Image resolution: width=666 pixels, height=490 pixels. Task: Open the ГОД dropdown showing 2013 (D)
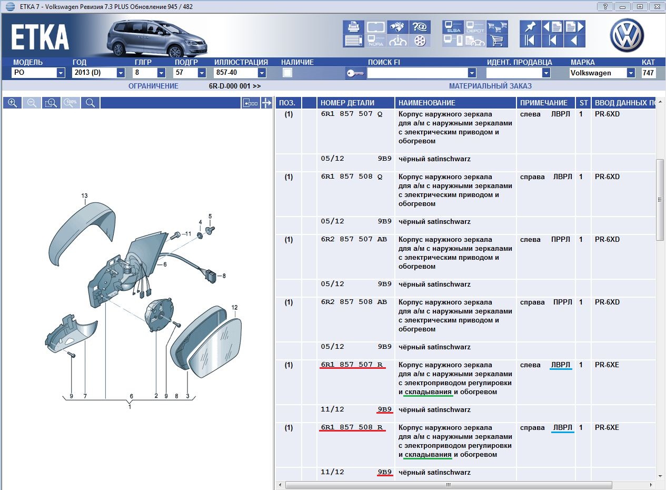click(121, 73)
